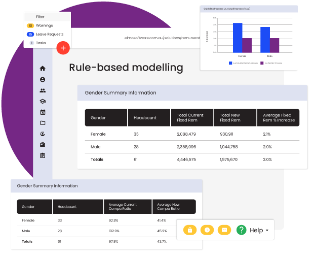Click the lower 'Gender Summary Information' panel title
314x254 pixels.
click(47, 186)
